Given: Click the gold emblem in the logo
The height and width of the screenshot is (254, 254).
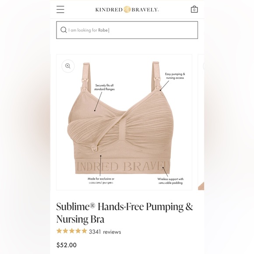Looking at the screenshot, I should pyautogui.click(x=127, y=10).
